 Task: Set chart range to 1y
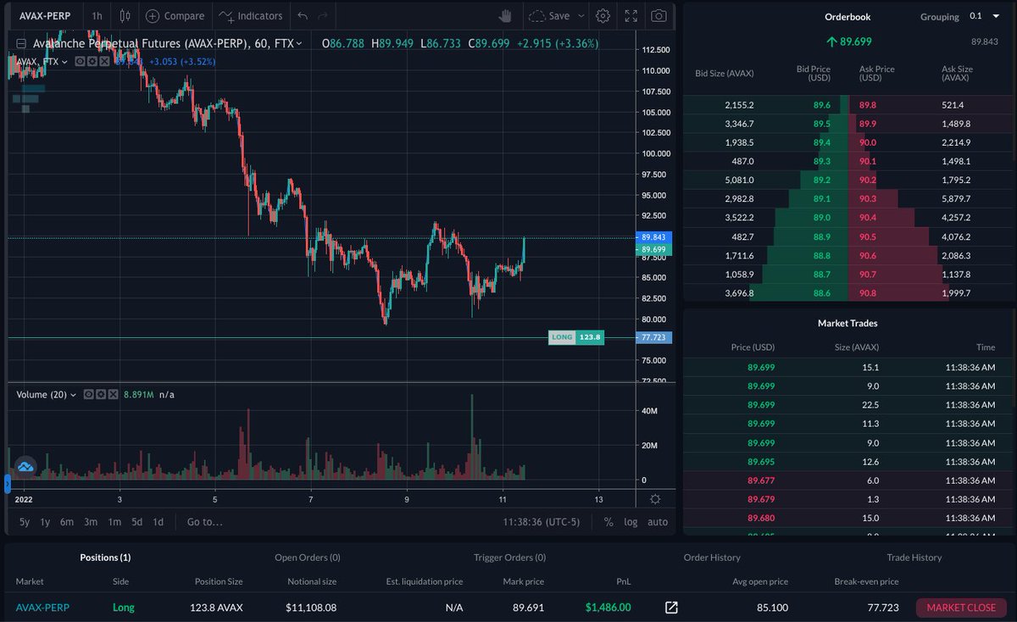(x=45, y=522)
